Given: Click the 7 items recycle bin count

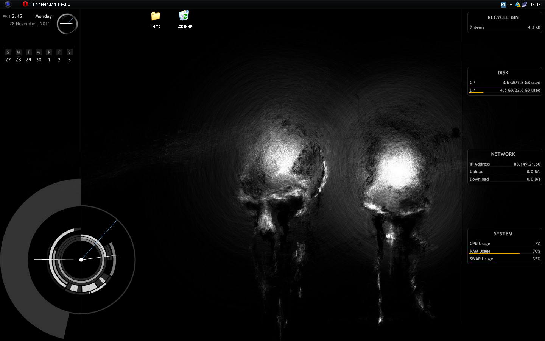Looking at the screenshot, I should click(x=477, y=27).
